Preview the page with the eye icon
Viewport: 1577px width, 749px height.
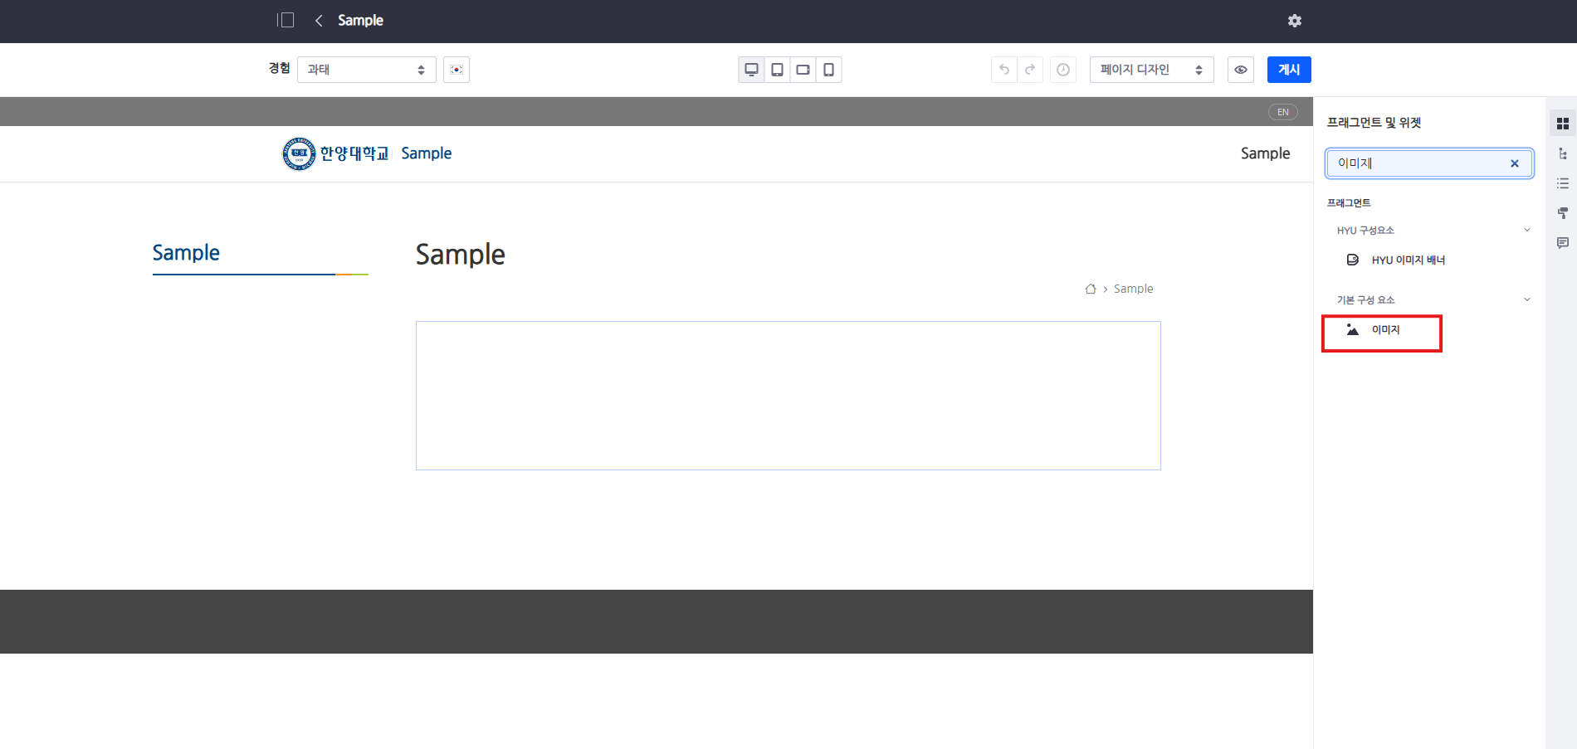(1240, 70)
